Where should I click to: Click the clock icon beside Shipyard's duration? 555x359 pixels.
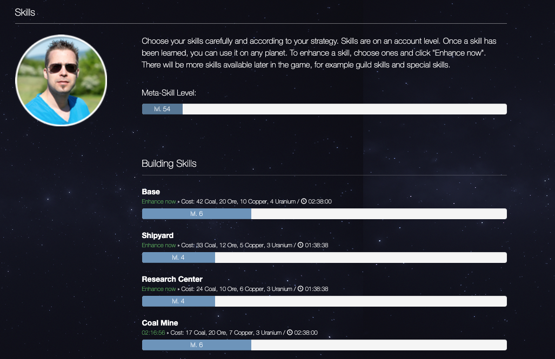click(301, 245)
